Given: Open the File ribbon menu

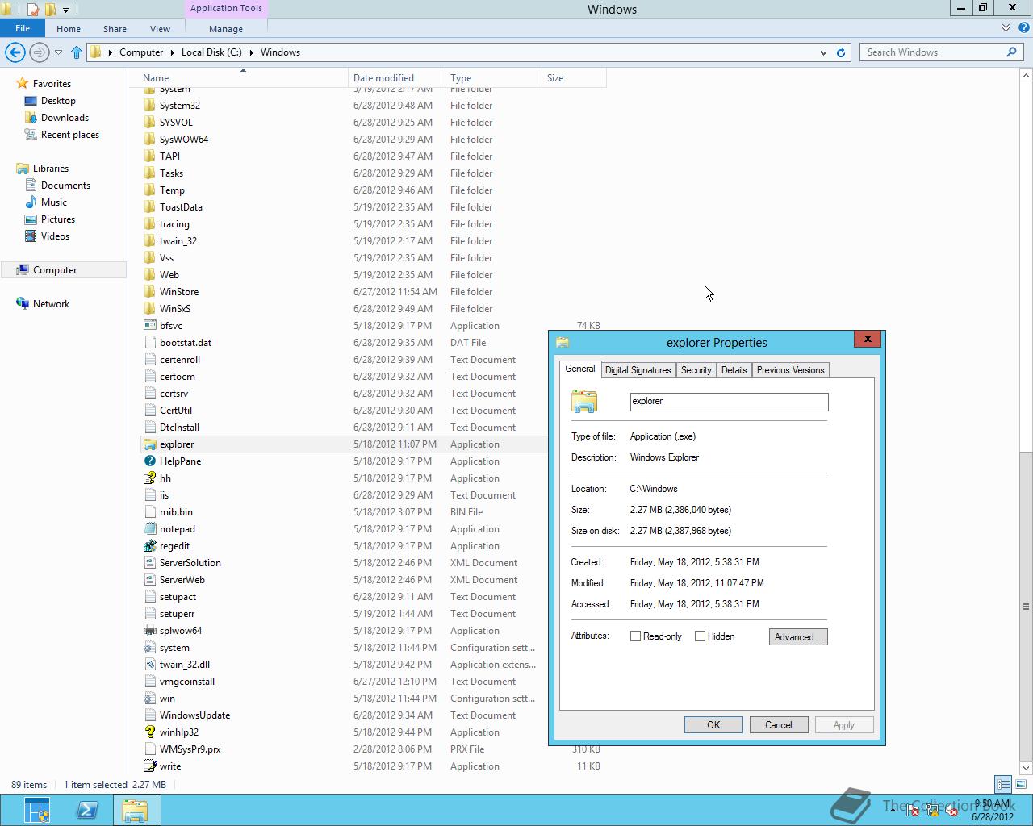Looking at the screenshot, I should tap(23, 28).
